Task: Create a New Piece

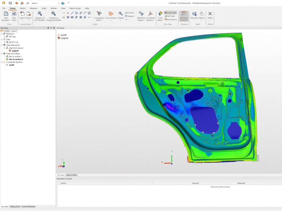Action: pyautogui.click(x=14, y=16)
